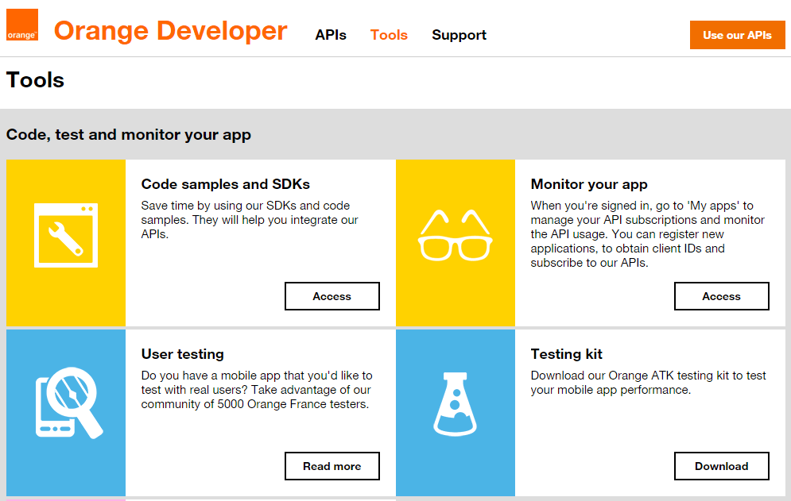Screen dimensions: 791x501
Task: Open the Support section
Action: click(459, 35)
